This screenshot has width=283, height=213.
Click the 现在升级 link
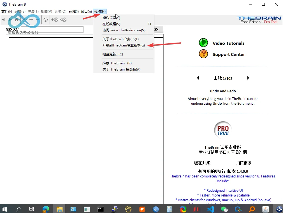click(202, 163)
